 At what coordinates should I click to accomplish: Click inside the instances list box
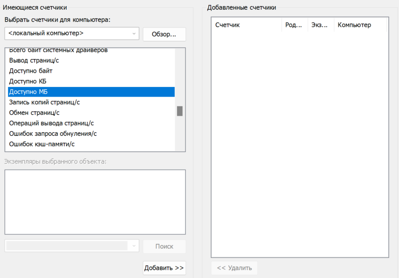pyautogui.click(x=95, y=202)
